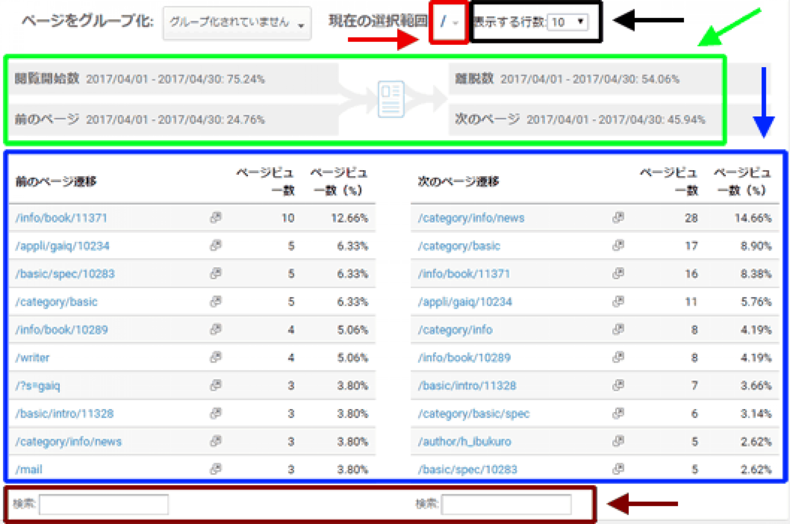Open popup icon for next /basic/intro/11328
Viewport: 790px width, 524px height.
point(618,385)
